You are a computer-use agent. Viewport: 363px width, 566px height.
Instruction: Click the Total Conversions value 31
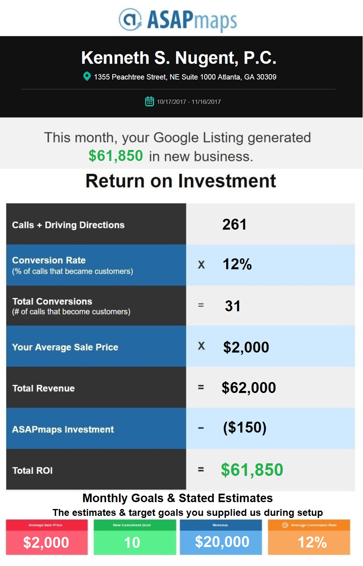[x=233, y=306]
